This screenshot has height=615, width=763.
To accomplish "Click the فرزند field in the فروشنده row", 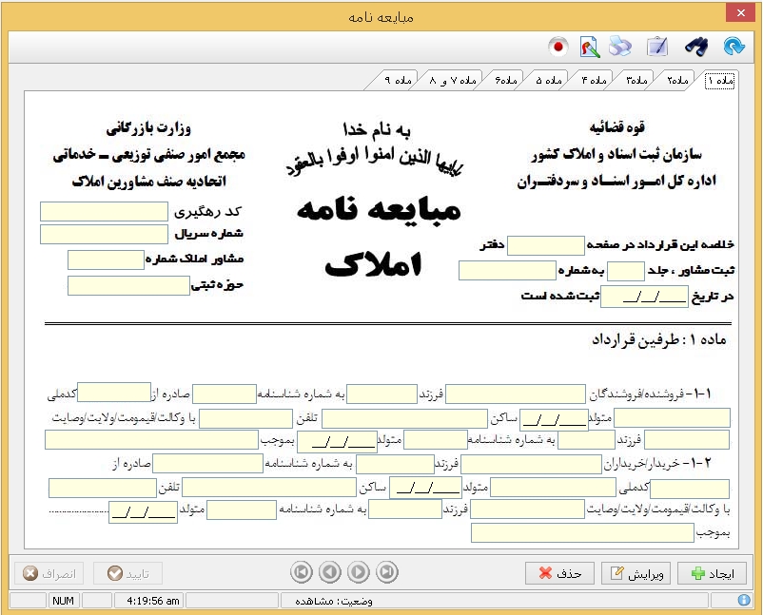I will coord(382,394).
